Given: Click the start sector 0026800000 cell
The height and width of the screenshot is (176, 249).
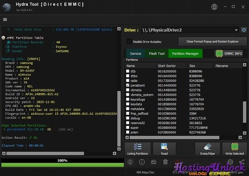Looking at the screenshot, I should point(167,128).
